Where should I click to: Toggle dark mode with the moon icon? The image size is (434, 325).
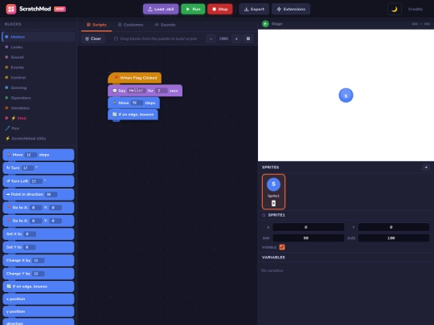[x=394, y=9]
